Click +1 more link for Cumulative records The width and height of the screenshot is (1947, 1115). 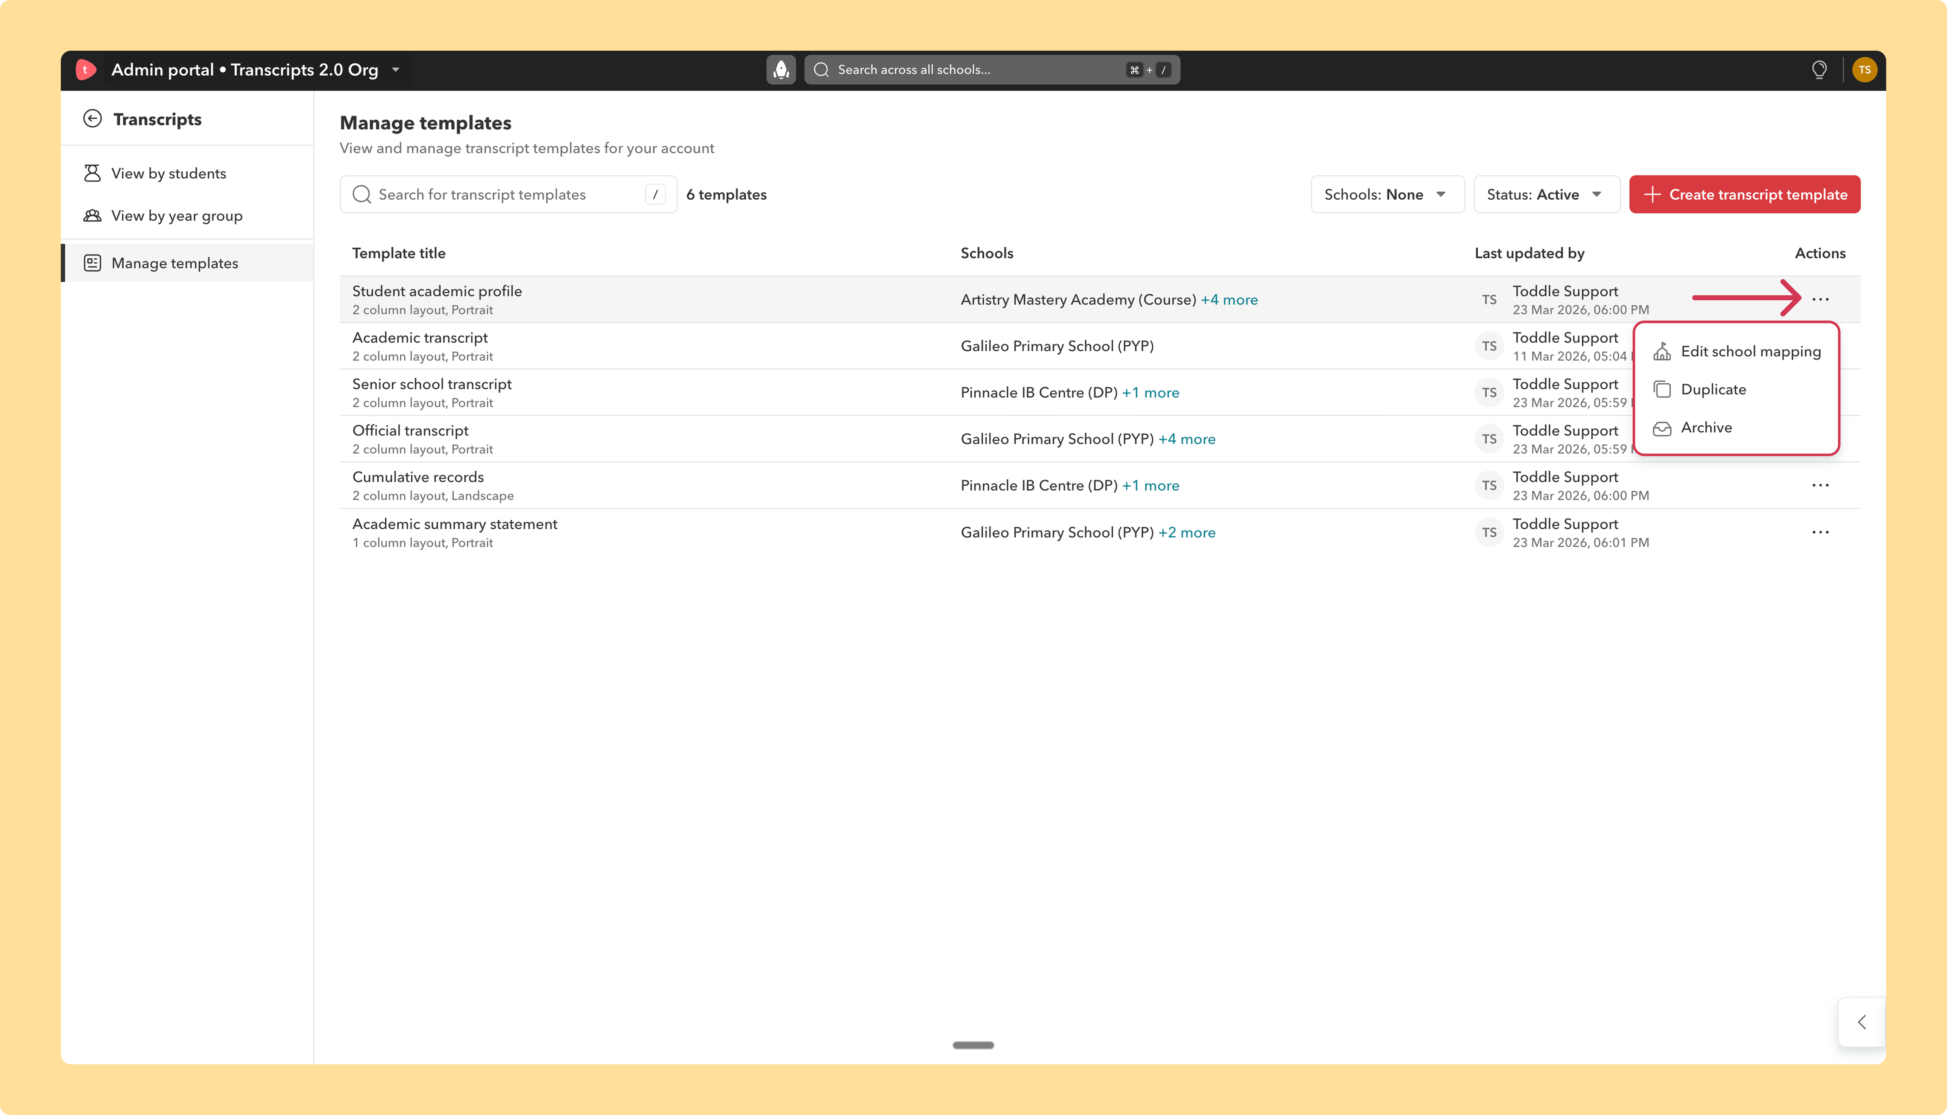coord(1150,486)
